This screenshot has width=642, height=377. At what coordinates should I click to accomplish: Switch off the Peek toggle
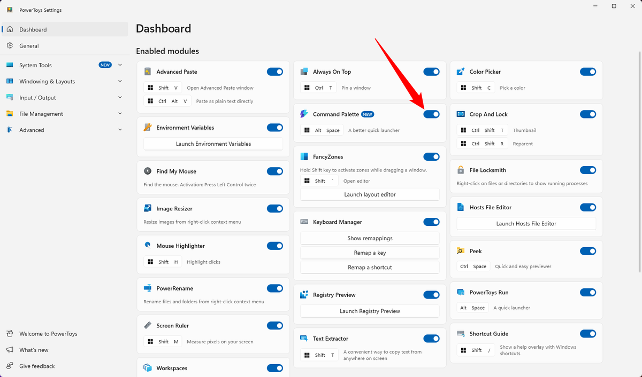(x=588, y=251)
